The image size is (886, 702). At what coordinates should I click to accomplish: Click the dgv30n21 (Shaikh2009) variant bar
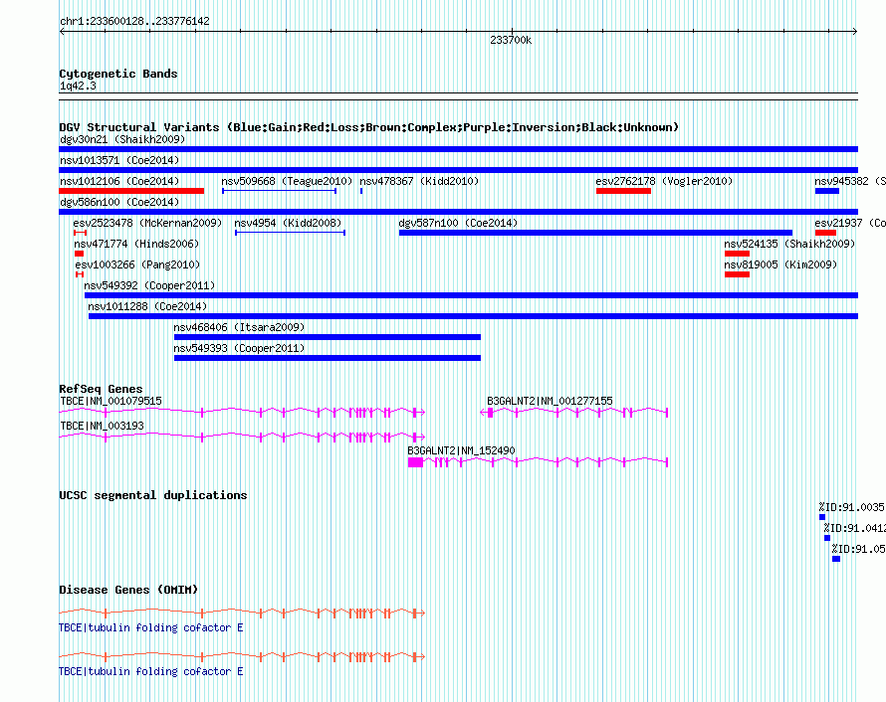(458, 149)
